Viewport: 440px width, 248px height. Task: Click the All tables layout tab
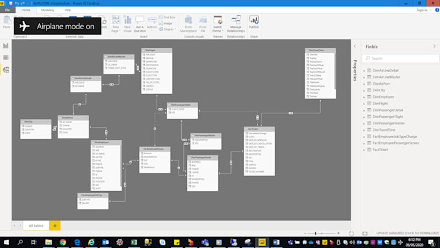point(36,225)
